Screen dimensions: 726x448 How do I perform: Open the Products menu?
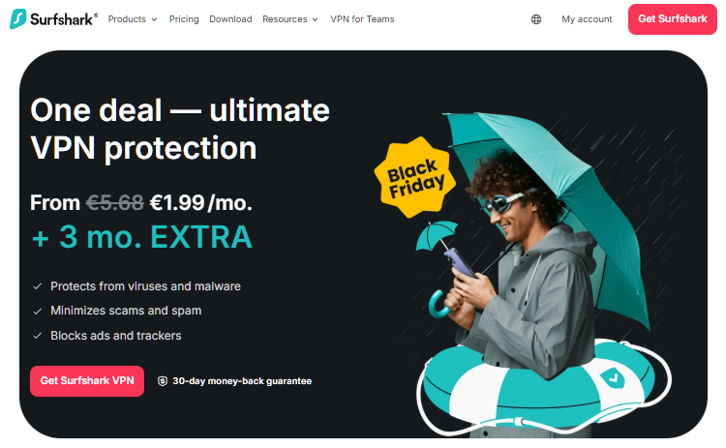pyautogui.click(x=133, y=19)
